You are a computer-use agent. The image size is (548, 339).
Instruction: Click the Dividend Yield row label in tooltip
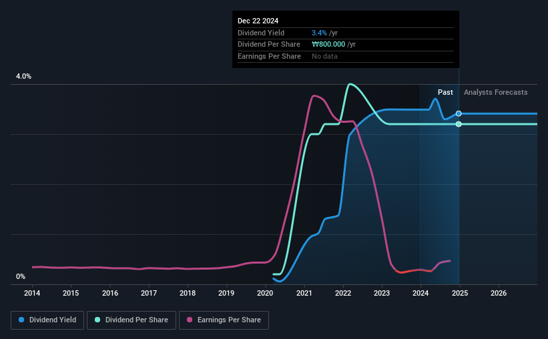coord(261,33)
